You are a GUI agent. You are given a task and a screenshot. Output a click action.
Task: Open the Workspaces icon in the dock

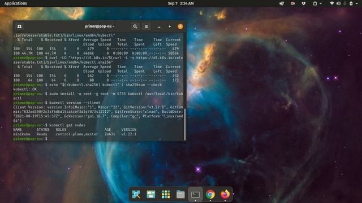(x=151, y=194)
